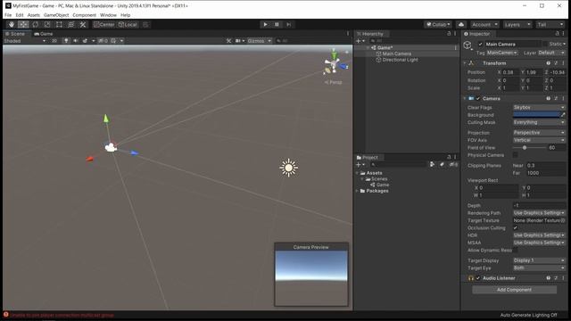Open scene component editor tools icon
This screenshot has width=571, height=321.
click(228, 41)
